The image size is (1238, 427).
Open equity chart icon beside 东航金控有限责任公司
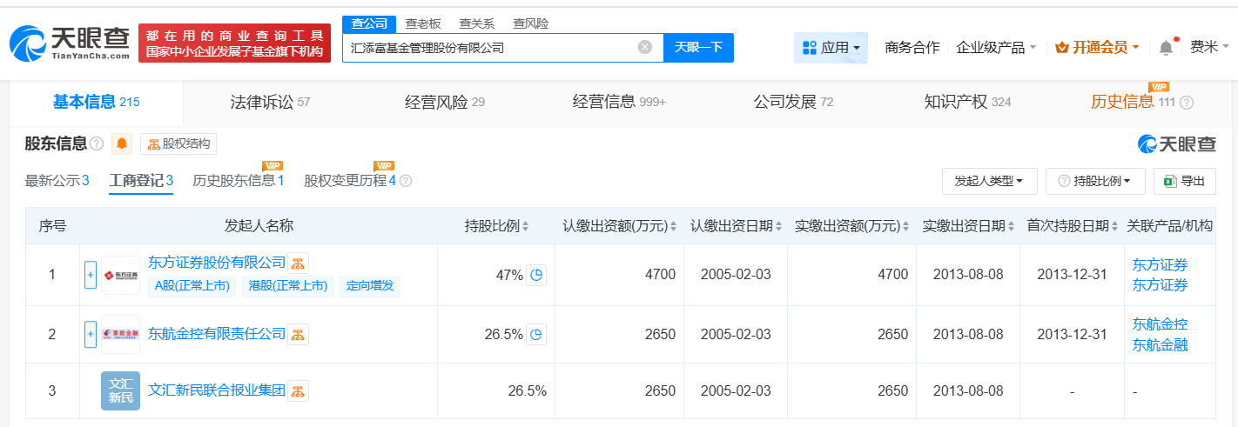coord(298,334)
